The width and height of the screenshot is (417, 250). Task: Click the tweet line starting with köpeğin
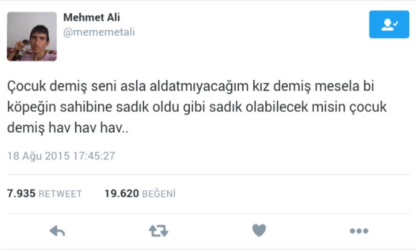tap(197, 107)
